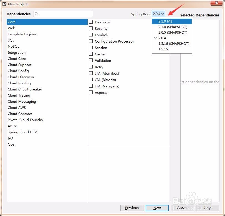
Task: Tick the Security dependency checkbox
Action: coord(91,28)
